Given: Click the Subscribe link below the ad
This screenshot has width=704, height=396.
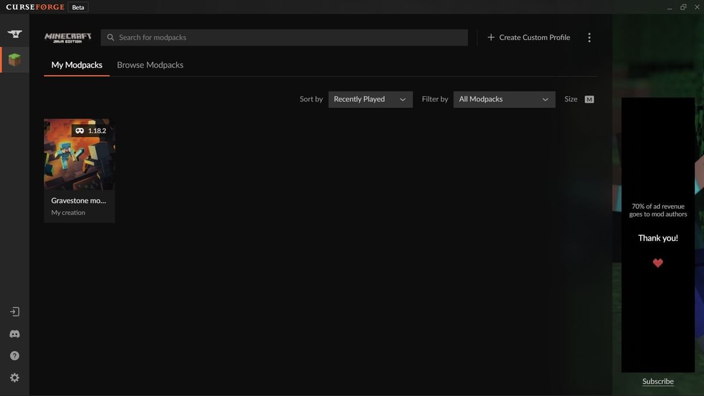Looking at the screenshot, I should [657, 381].
